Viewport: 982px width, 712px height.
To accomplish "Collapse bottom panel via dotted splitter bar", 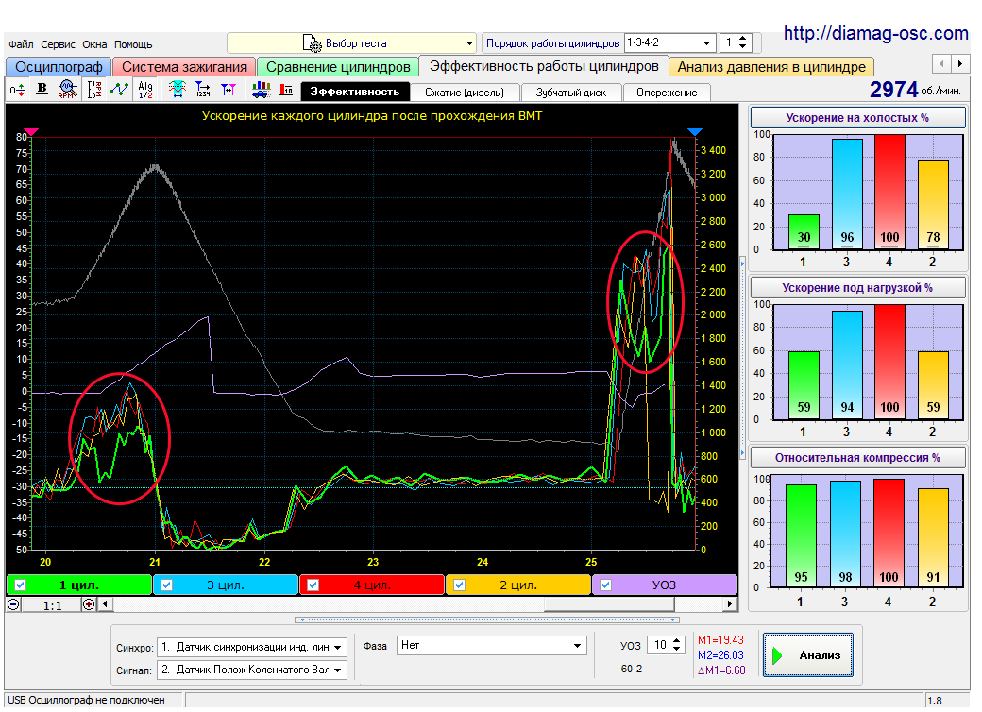I will click(486, 620).
